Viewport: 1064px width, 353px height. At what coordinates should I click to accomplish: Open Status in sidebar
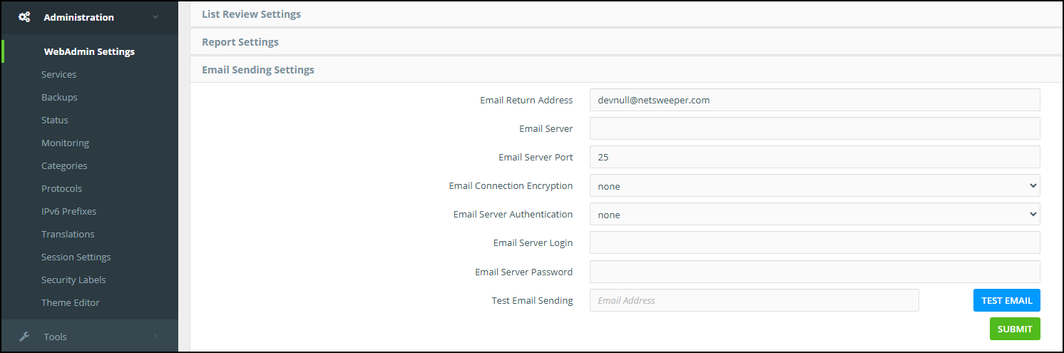click(55, 120)
